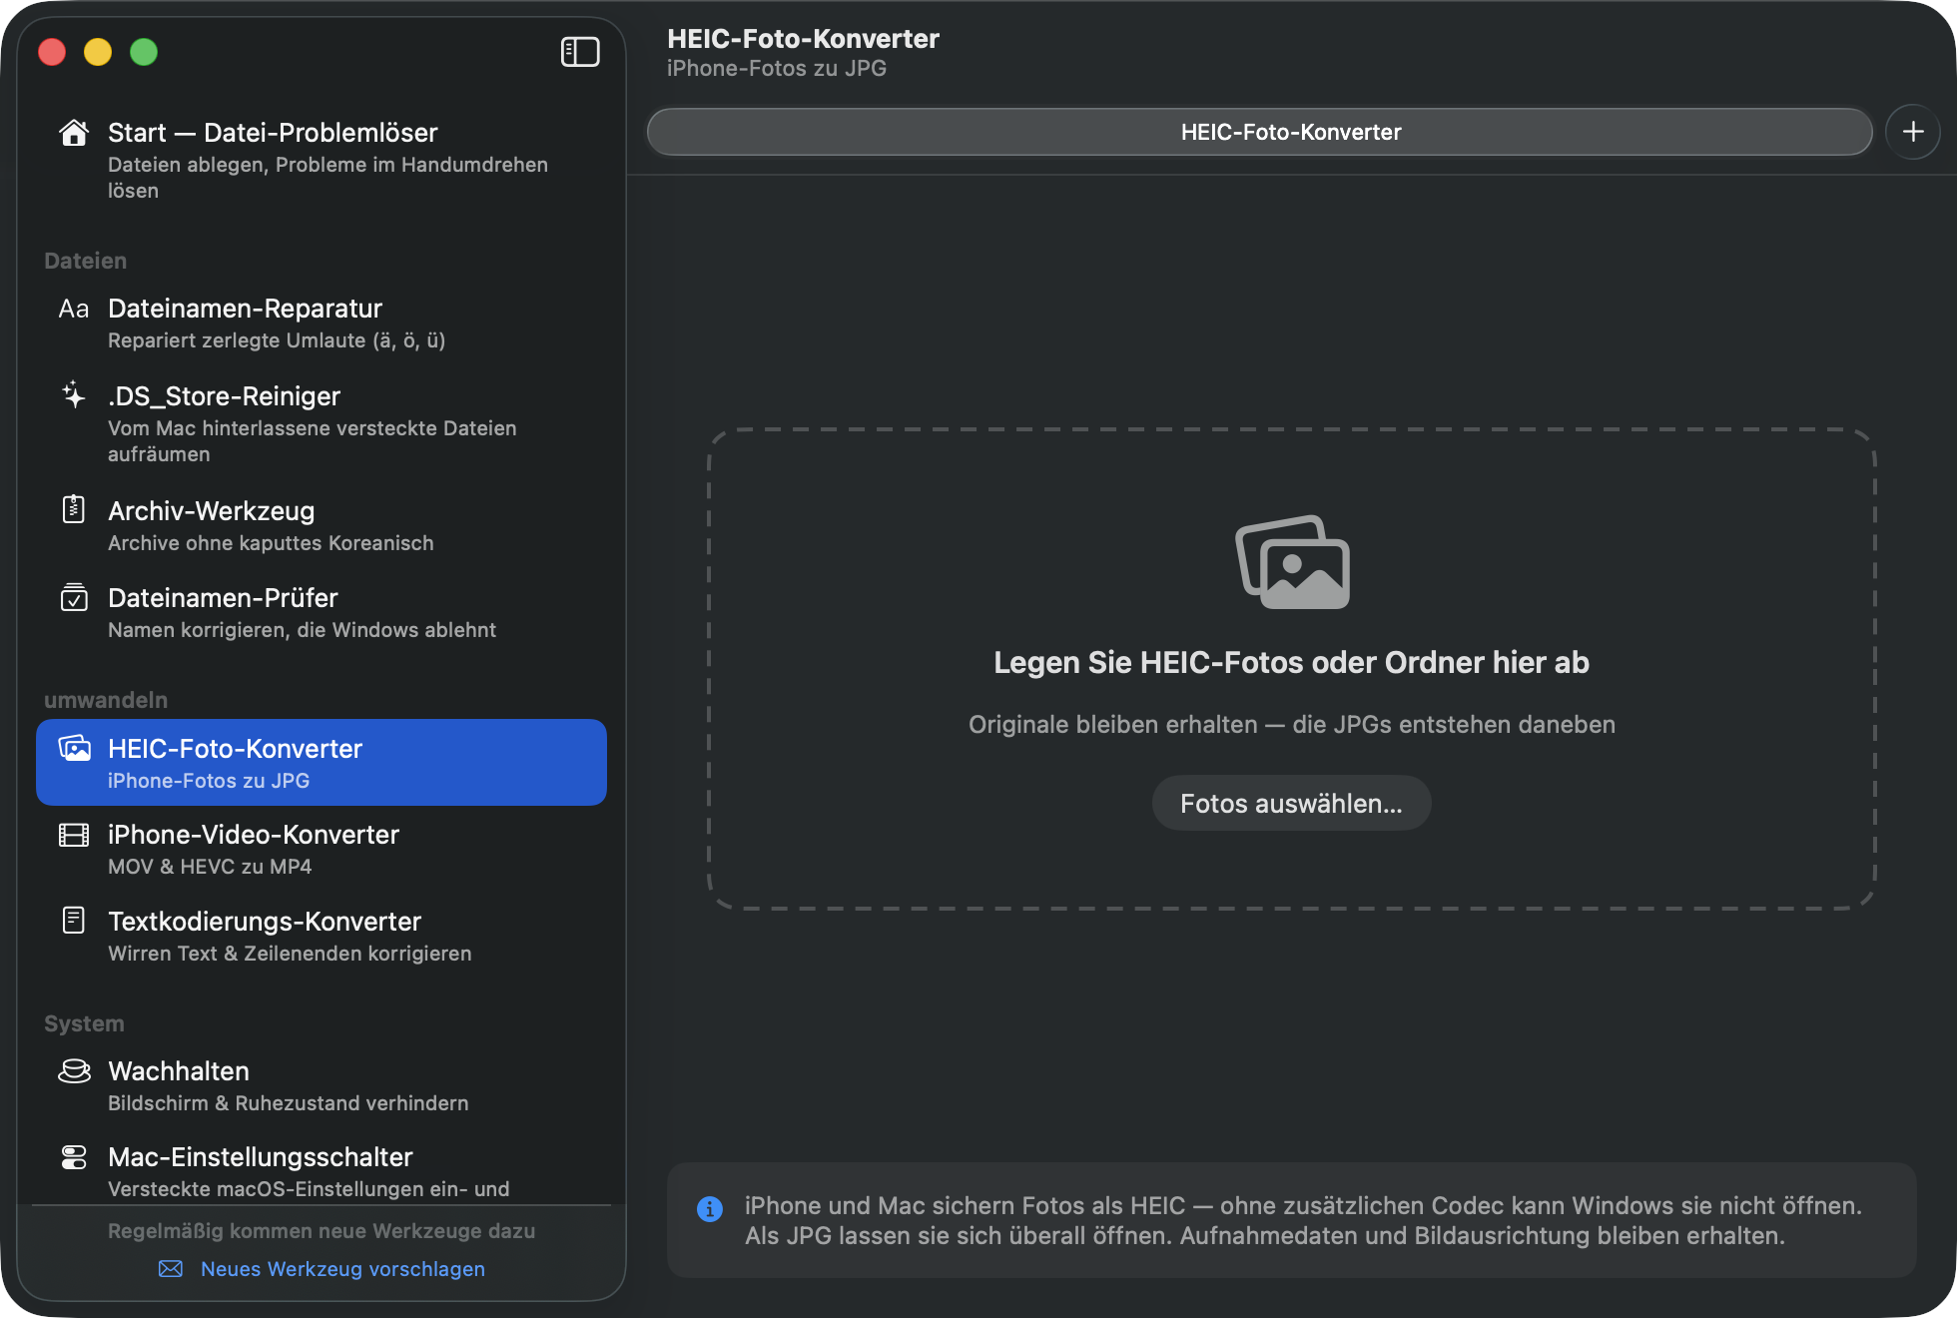The height and width of the screenshot is (1318, 1957).
Task: Click the Aa icon for Dateinamen-Reparatur
Action: point(74,309)
